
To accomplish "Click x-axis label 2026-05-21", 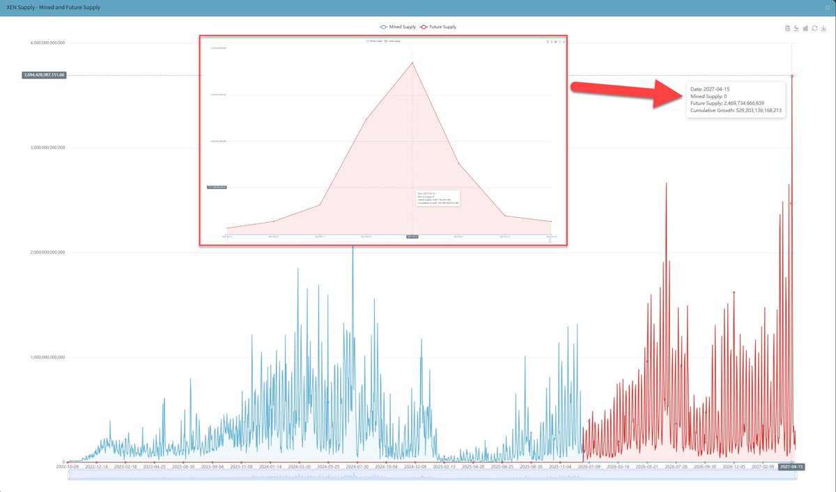I will click(x=647, y=467).
